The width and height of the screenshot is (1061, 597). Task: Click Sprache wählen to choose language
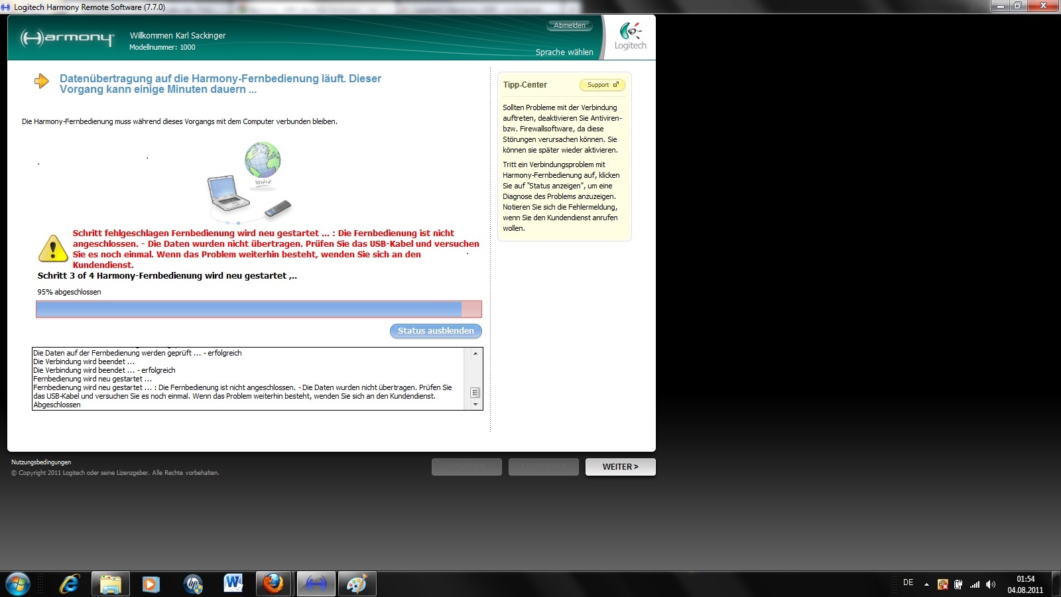click(x=564, y=52)
